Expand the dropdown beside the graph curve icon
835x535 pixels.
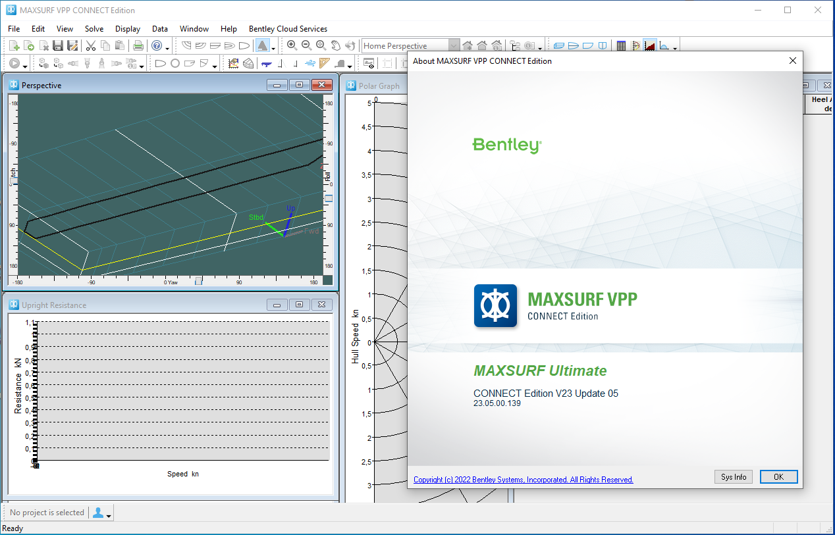tap(675, 48)
